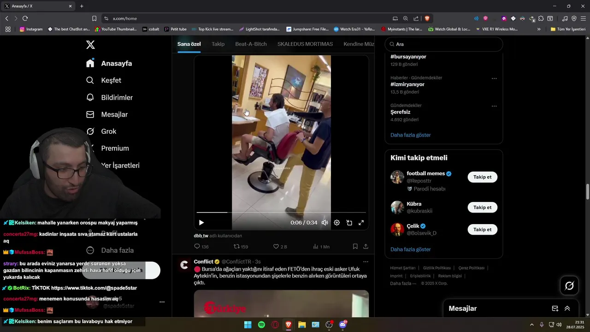
Task: View analytics for the 1 Mn views post
Action: (x=321, y=247)
